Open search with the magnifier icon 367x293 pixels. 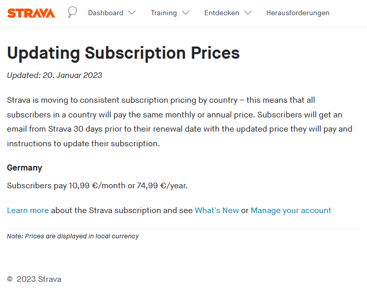(x=72, y=12)
